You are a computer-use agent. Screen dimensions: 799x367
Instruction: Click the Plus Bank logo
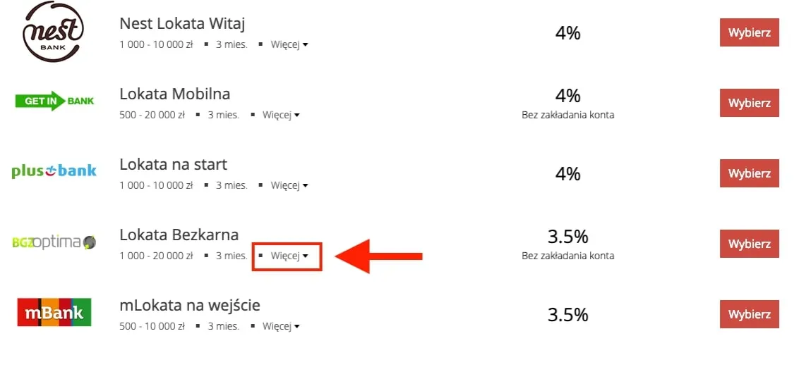54,171
